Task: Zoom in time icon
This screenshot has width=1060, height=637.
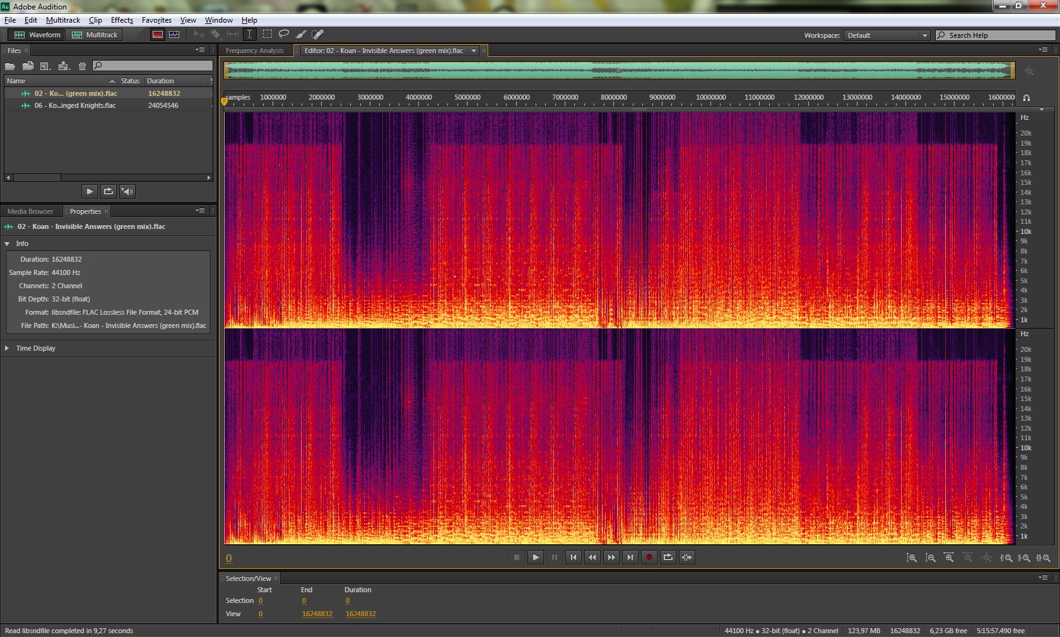Action: [x=949, y=558]
